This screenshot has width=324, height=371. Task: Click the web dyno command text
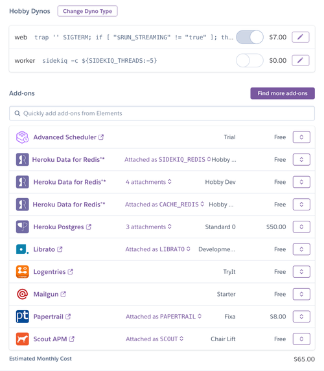click(x=134, y=38)
